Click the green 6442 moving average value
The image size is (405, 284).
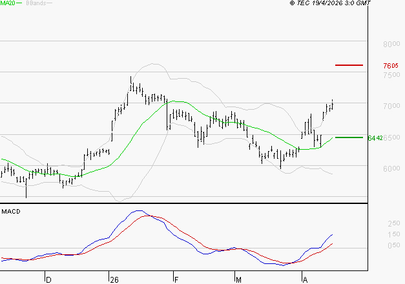coord(375,138)
